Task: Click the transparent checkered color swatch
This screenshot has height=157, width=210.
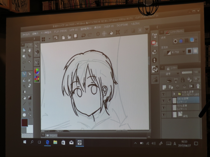Action: click(x=27, y=136)
